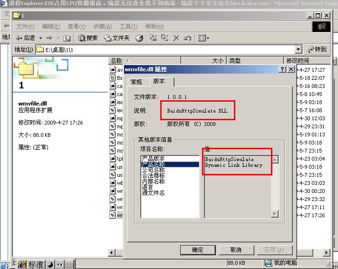Click the 标准 input mode label

coord(36,264)
